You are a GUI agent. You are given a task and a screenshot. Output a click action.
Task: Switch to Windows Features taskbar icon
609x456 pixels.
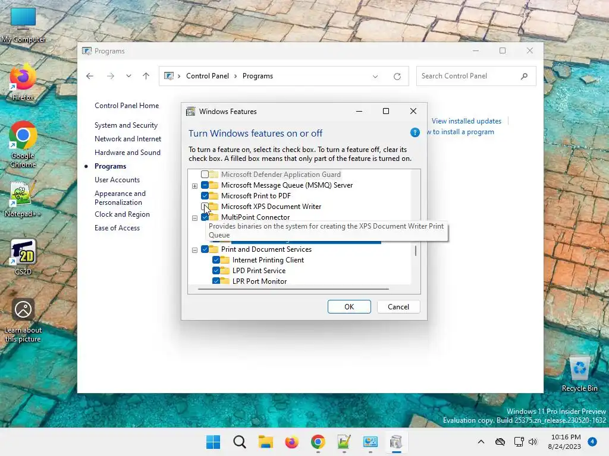[396, 442]
